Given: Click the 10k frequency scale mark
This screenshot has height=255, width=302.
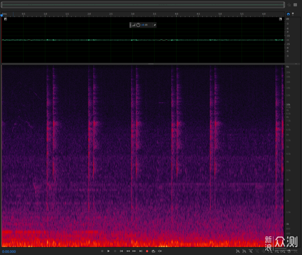Looking at the screenshot, I should 288,104.
